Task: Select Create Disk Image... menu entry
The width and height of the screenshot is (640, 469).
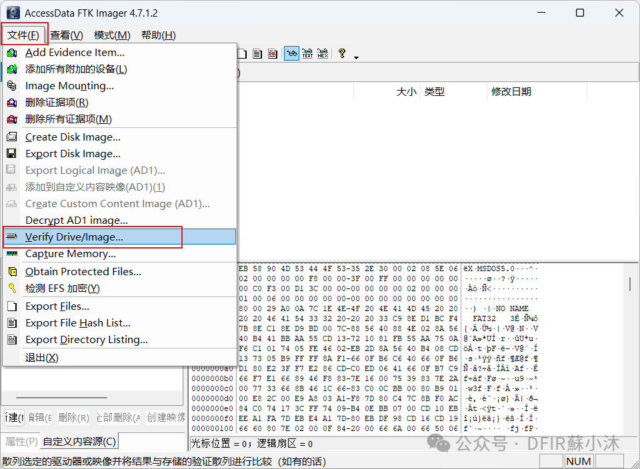Action: [x=119, y=137]
